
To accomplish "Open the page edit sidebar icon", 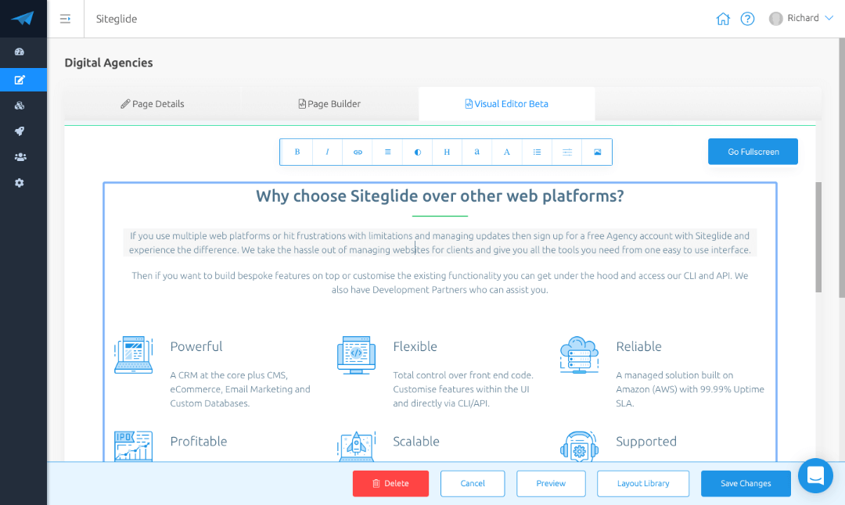I will [x=20, y=80].
